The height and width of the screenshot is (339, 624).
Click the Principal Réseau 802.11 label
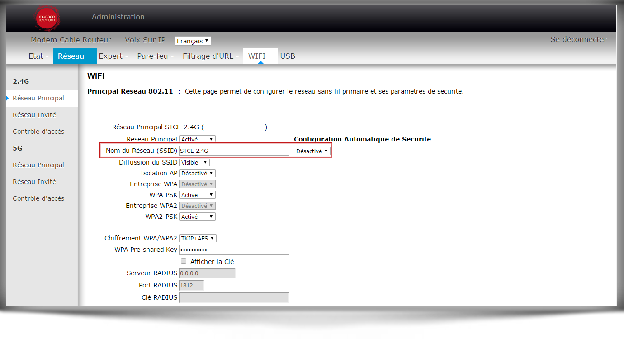coord(130,91)
